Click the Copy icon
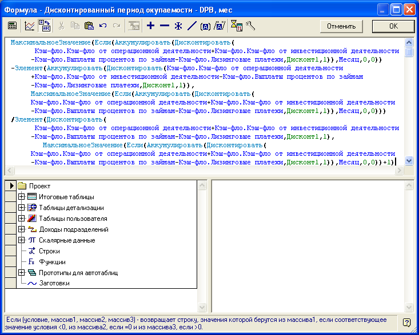 pos(75,26)
